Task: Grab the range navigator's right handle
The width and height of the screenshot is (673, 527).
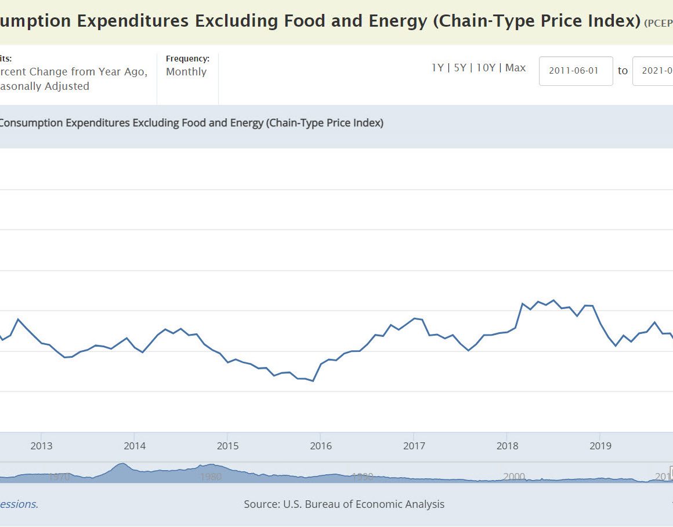Action: (x=671, y=472)
